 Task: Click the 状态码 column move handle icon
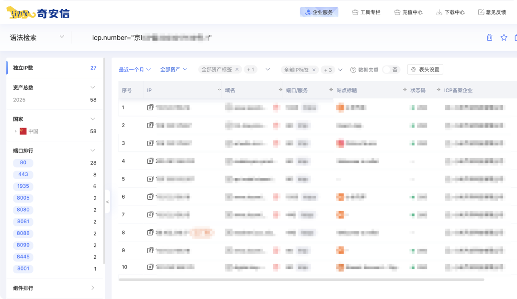click(438, 89)
